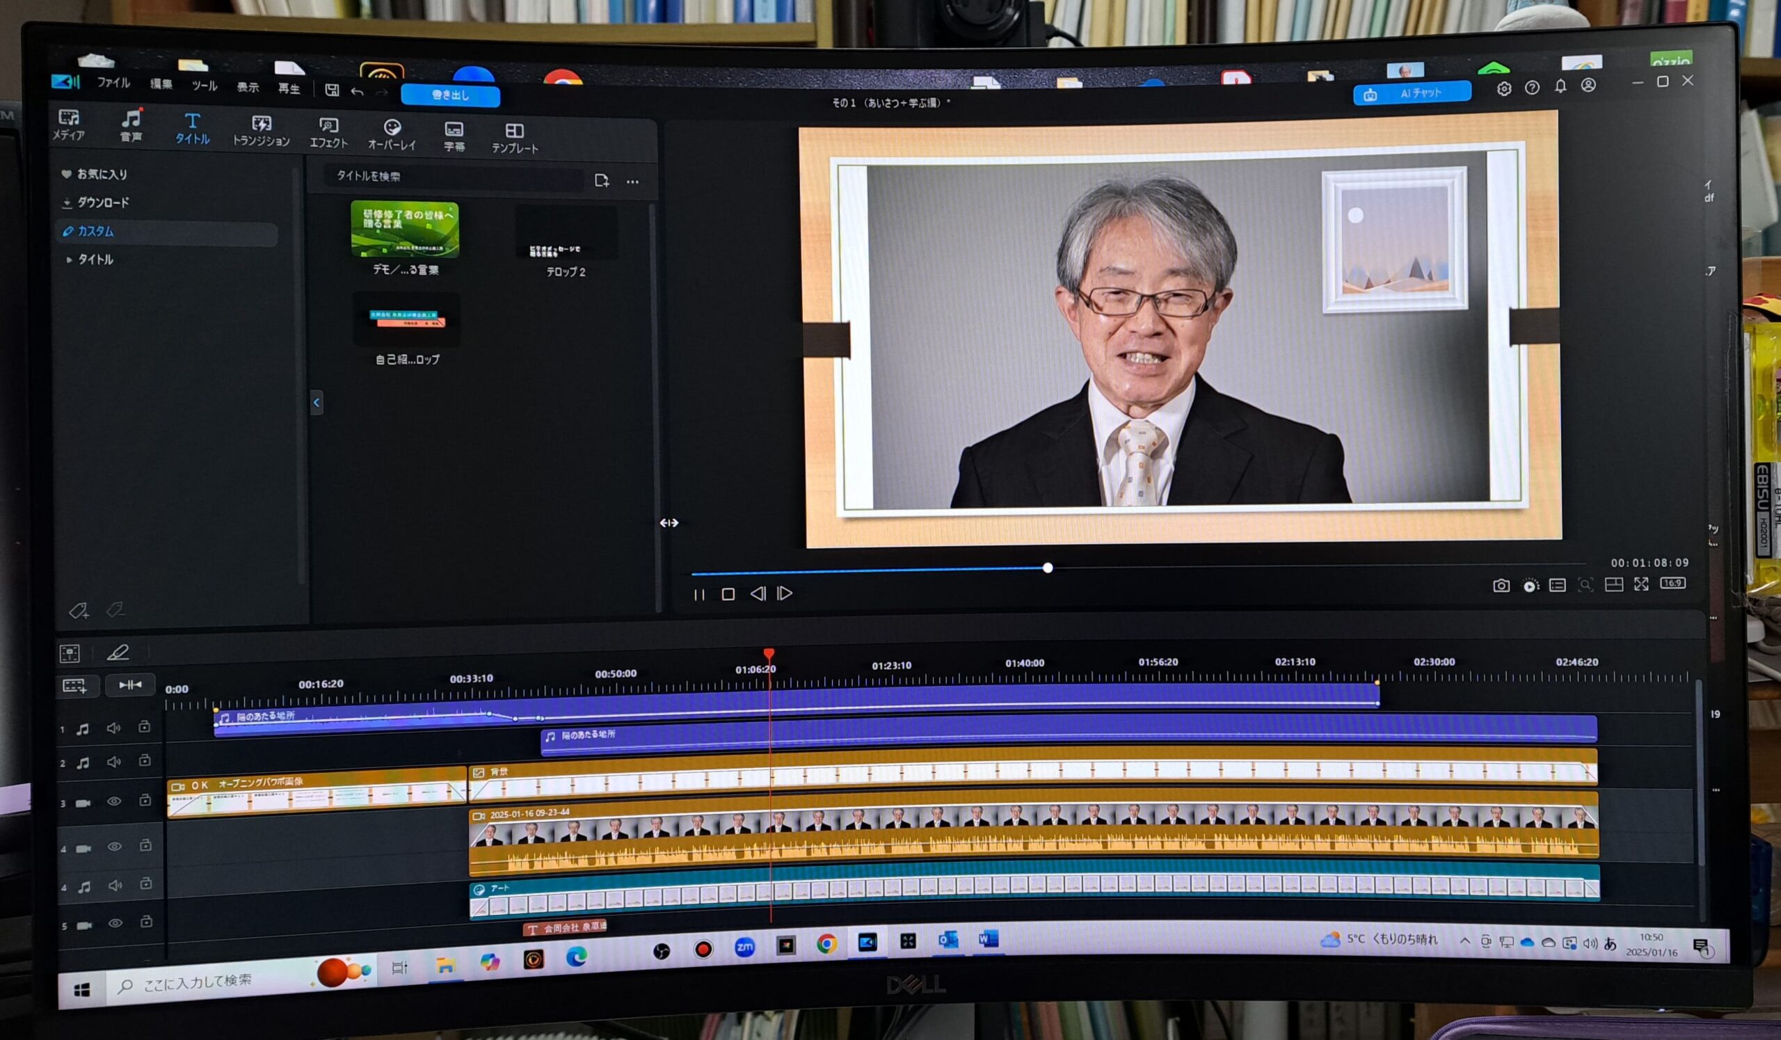Pause the preview playback
This screenshot has width=1781, height=1040.
pyautogui.click(x=699, y=595)
